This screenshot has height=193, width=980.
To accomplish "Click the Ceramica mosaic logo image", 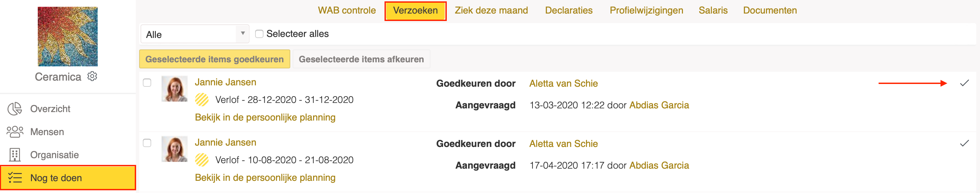I will (x=68, y=36).
